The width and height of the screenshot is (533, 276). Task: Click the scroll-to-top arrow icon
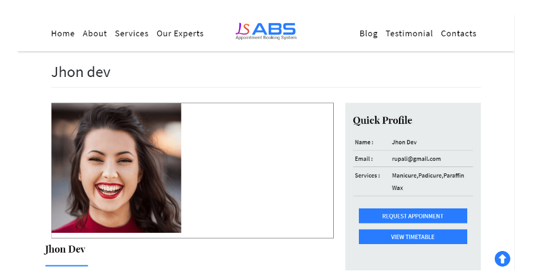click(502, 258)
